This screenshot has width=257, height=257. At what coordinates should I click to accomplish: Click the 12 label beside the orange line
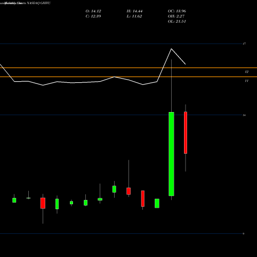(246, 72)
